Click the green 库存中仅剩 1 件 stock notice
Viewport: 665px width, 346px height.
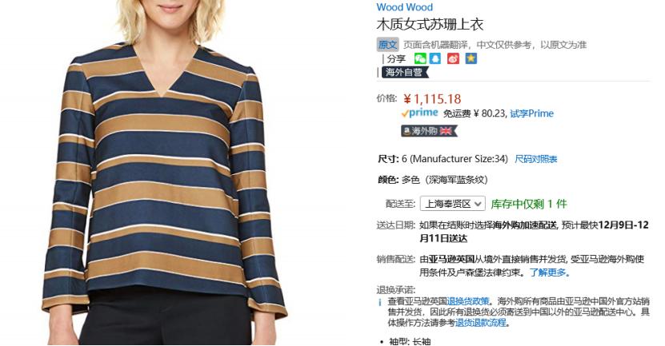coord(529,204)
